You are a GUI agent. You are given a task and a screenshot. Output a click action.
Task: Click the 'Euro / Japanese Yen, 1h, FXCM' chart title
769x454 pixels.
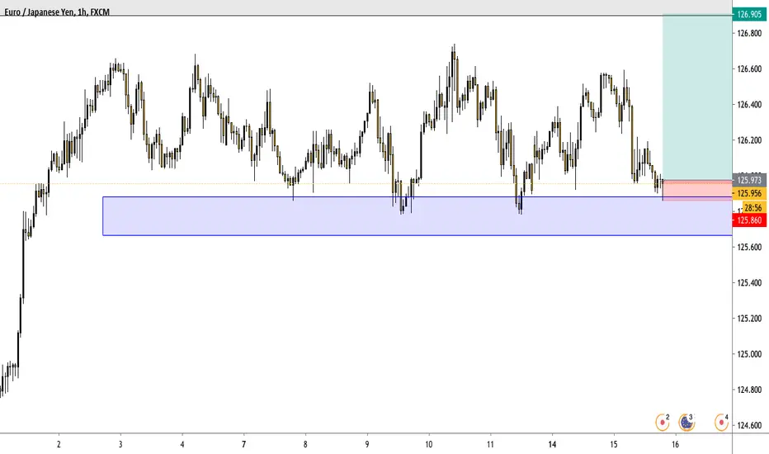(57, 12)
